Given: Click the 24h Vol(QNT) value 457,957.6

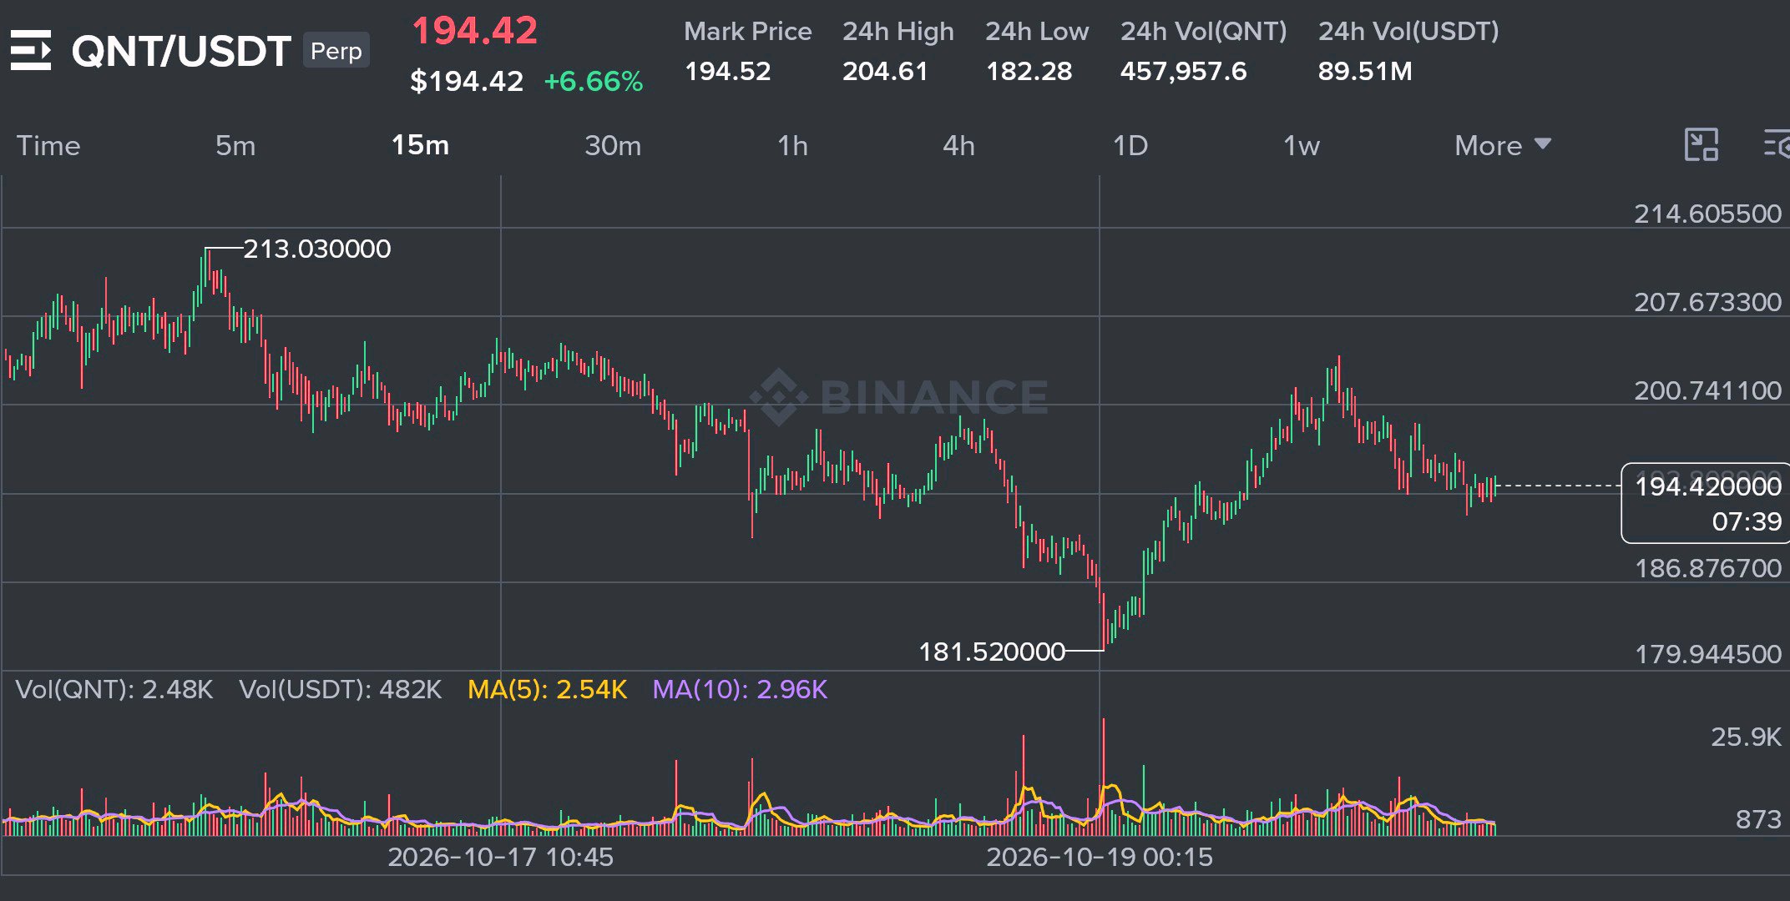Looking at the screenshot, I should 1183,71.
